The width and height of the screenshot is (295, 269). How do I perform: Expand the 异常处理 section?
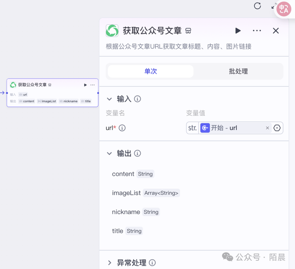click(110, 263)
